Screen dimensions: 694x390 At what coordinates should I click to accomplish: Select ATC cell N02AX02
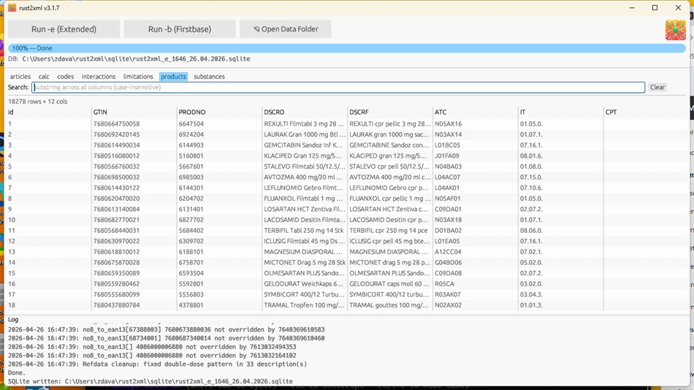click(449, 305)
